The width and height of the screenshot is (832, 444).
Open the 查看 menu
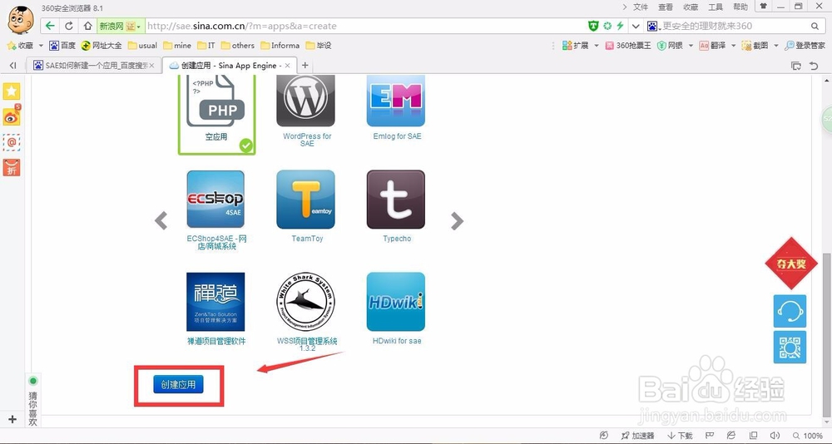(666, 7)
